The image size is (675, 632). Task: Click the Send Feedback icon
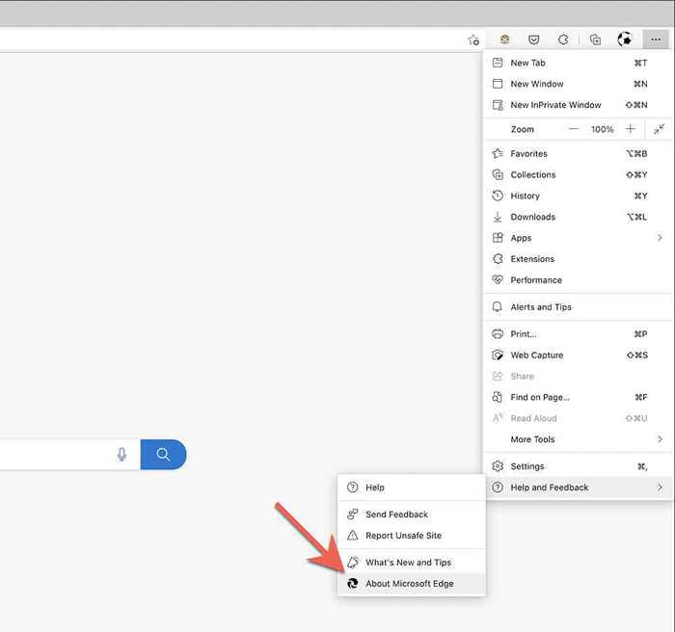click(x=353, y=514)
